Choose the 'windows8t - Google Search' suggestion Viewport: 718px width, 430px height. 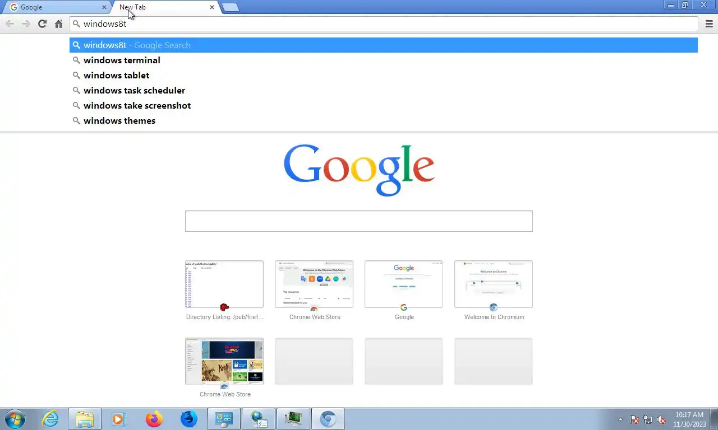[384, 45]
